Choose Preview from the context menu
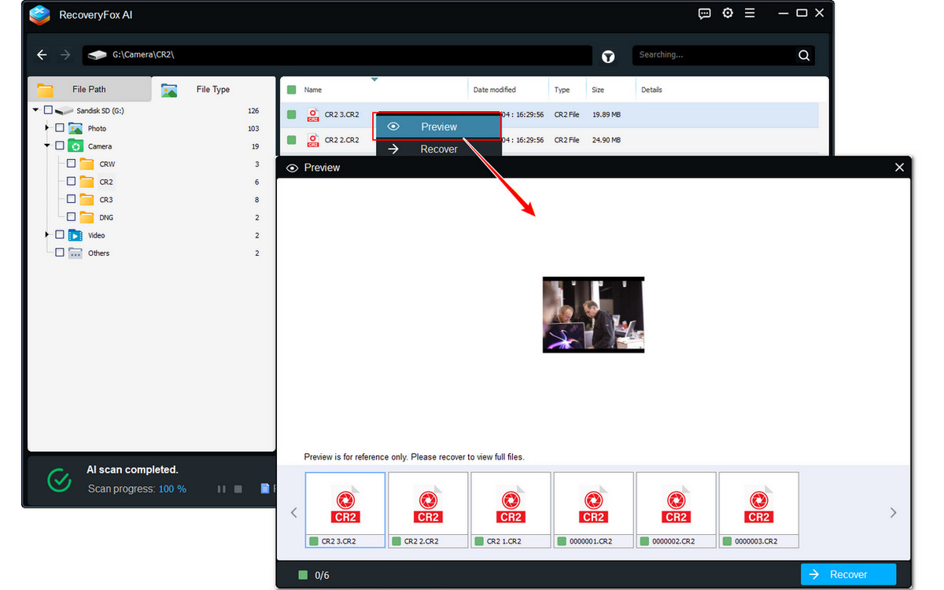Viewport: 944px width, 590px height. click(437, 127)
